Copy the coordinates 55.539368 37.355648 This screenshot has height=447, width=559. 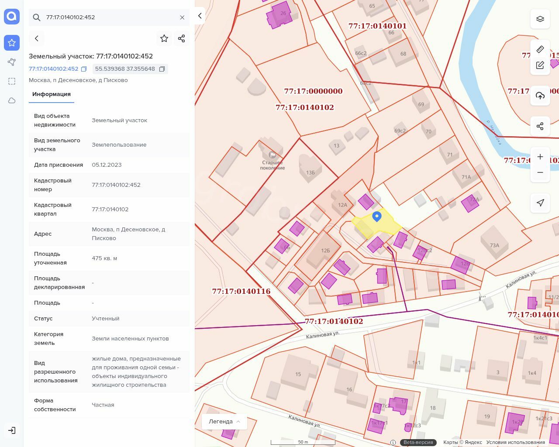(x=162, y=69)
